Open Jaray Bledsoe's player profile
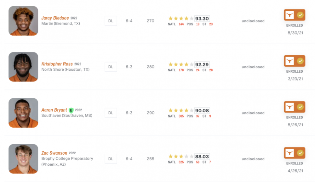 point(55,18)
